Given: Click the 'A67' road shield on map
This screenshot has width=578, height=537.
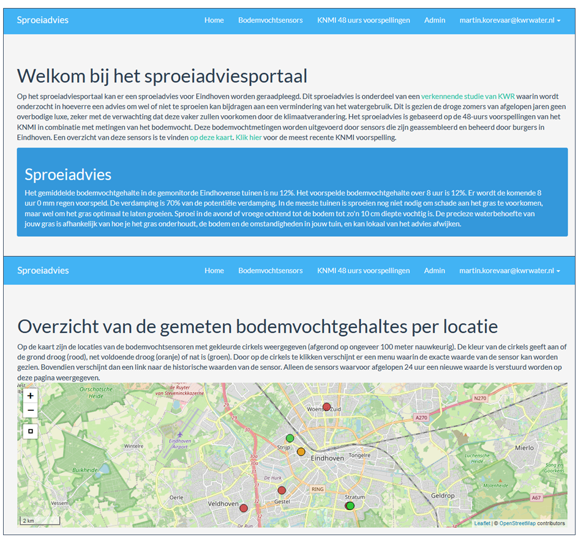Looking at the screenshot, I should pos(536,498).
